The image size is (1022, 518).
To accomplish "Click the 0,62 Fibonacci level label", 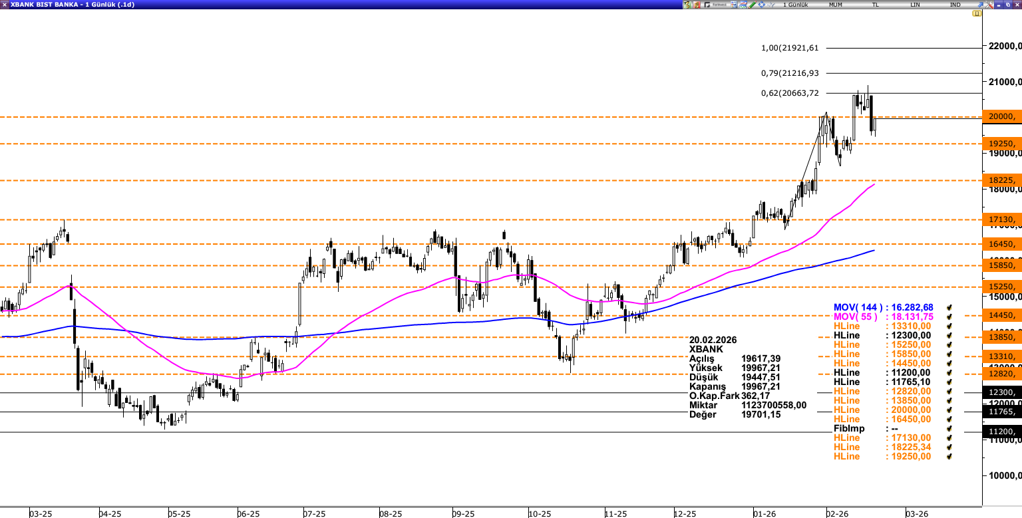I will coord(790,93).
